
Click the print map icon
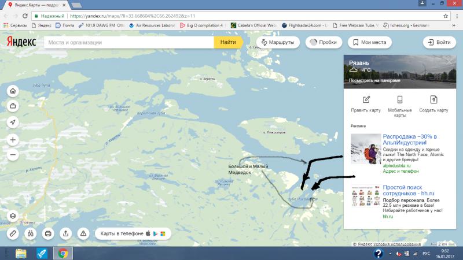[49, 233]
